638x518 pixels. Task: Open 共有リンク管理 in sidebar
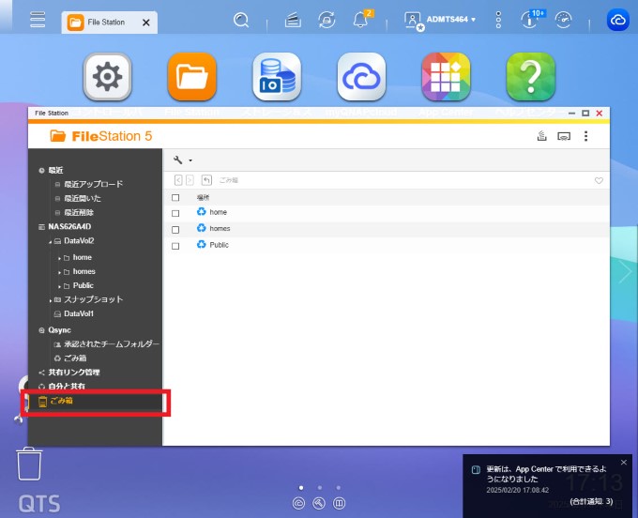tap(74, 373)
